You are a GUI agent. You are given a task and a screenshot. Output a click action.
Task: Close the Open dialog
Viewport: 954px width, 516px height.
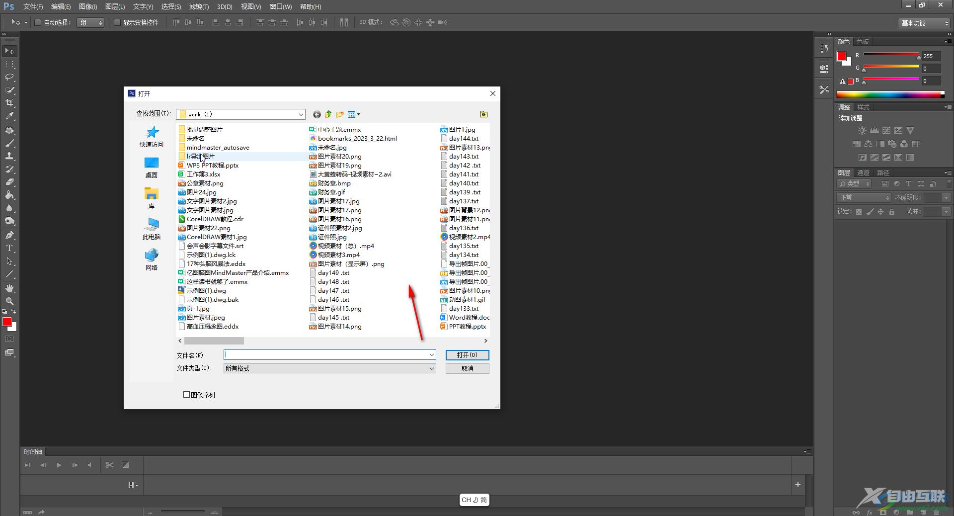492,93
